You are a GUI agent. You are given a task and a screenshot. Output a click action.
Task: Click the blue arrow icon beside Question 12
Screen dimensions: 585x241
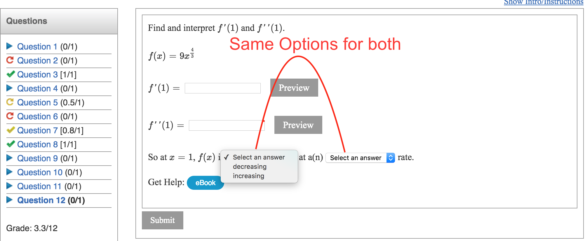pos(10,200)
